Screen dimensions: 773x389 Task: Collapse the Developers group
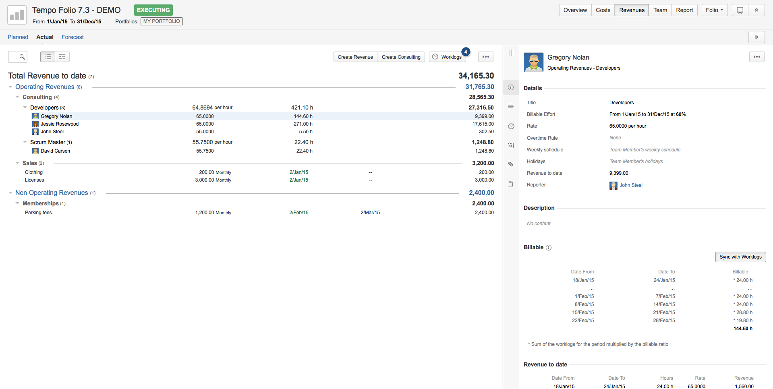[25, 108]
